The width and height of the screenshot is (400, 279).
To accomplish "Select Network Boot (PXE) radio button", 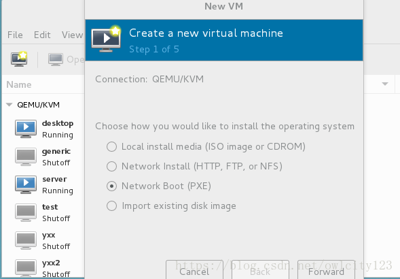I will coord(112,186).
